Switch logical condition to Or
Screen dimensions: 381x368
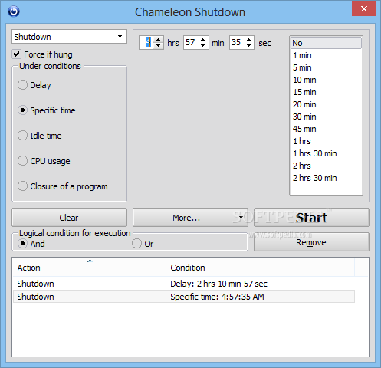pos(136,244)
